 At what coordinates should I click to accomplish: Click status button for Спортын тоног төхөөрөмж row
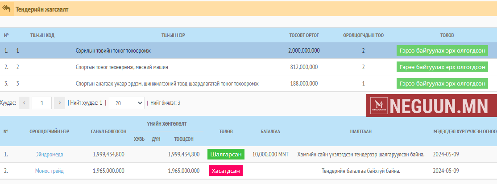[x=442, y=67]
